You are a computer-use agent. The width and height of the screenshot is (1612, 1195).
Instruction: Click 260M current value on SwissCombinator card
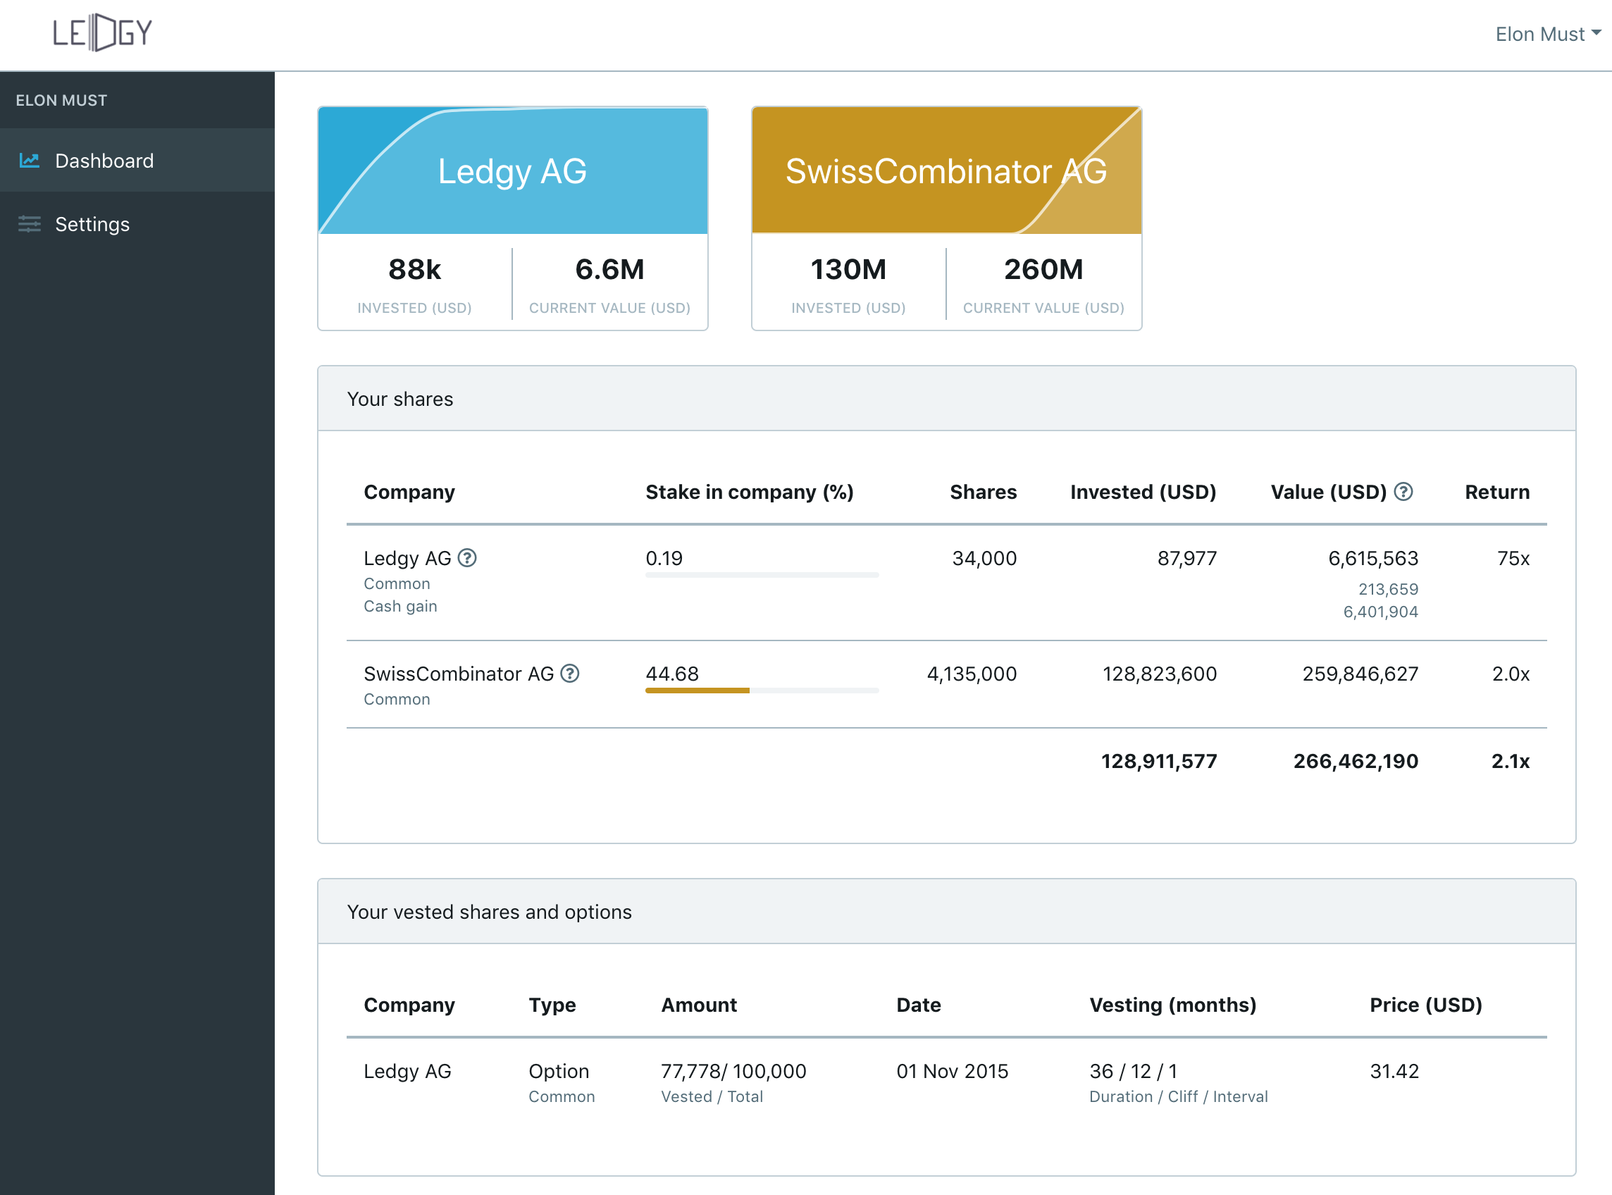pyautogui.click(x=1043, y=270)
